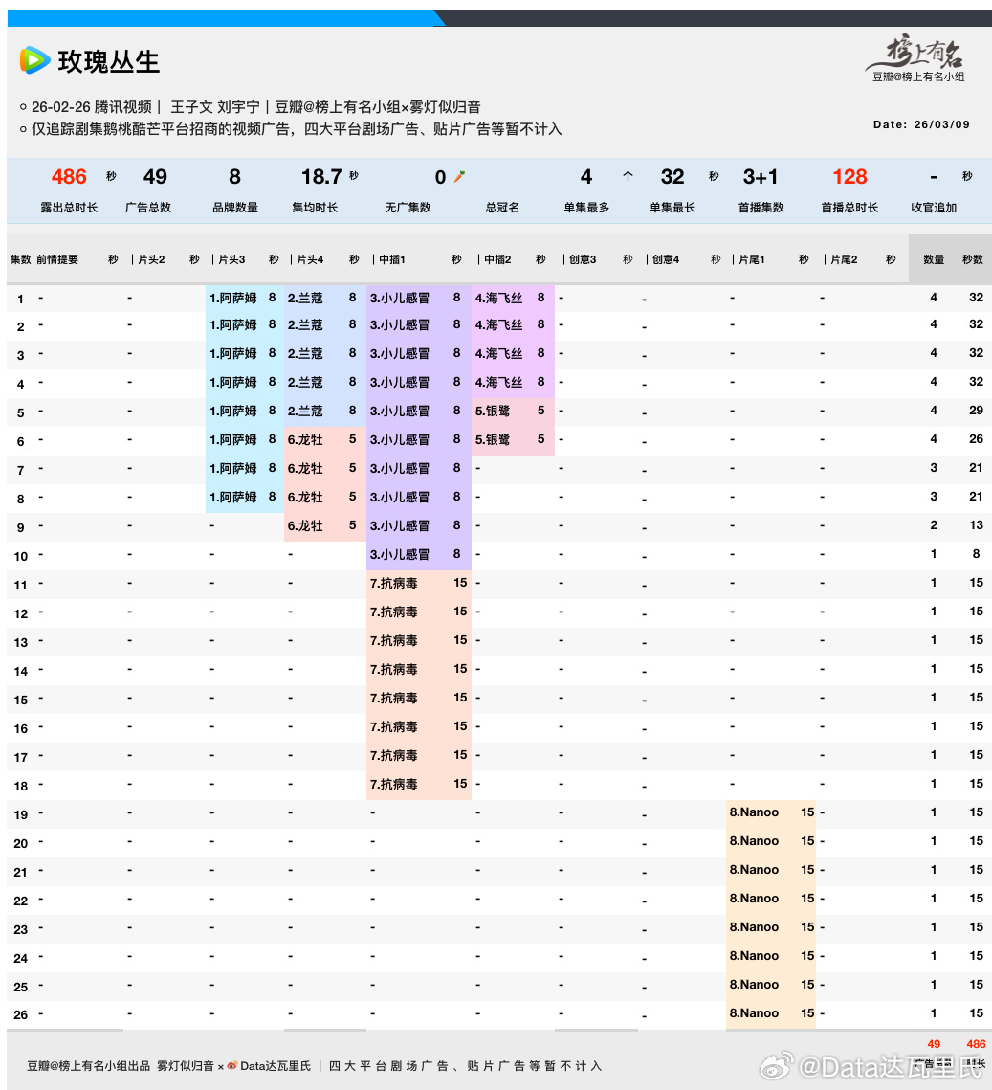
Task: Click the 7.抗病毒 cell in episode 11 row
Action: click(x=394, y=583)
